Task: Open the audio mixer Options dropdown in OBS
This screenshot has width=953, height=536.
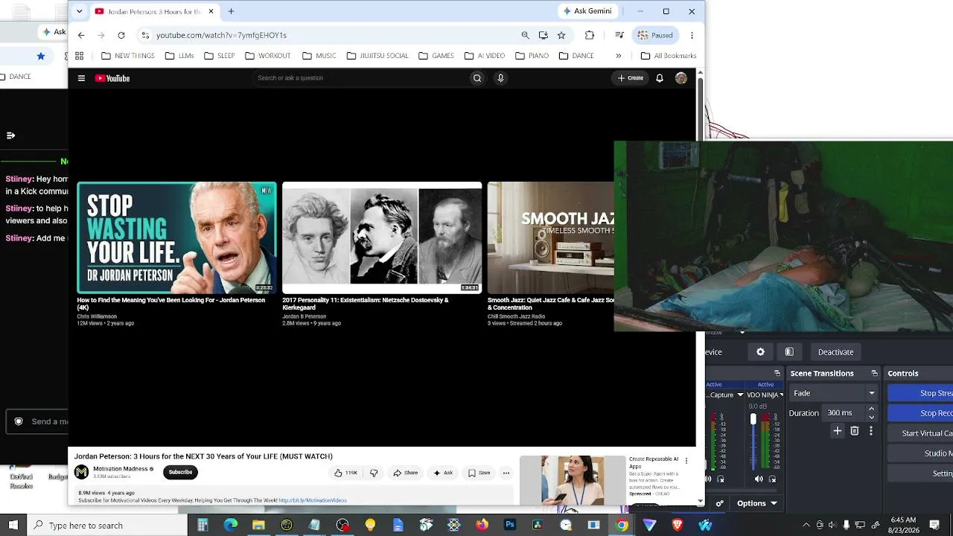Action: coord(757,503)
